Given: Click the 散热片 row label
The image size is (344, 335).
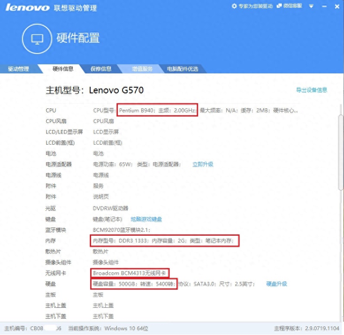Looking at the screenshot, I should (x=53, y=252).
